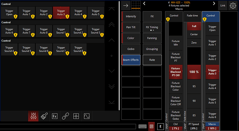Open settings gear icon next to Link

tap(233, 6)
